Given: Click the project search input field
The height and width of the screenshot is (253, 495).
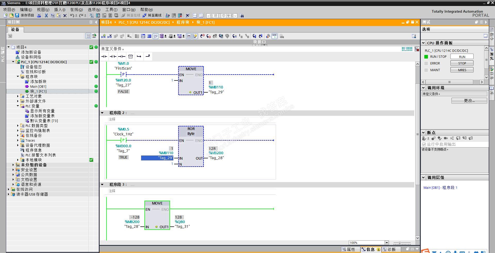Looking at the screenshot, I should [x=222, y=16].
